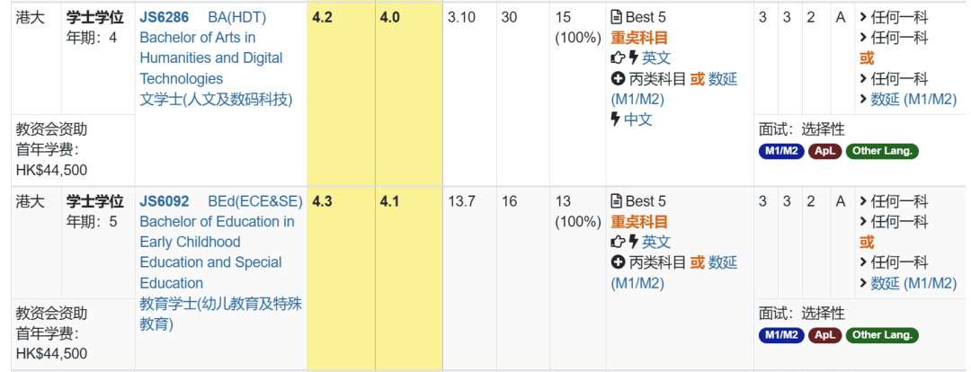The height and width of the screenshot is (372, 971).
Task: Select green Other Lang. badge in JS6092 row
Action: [x=882, y=335]
